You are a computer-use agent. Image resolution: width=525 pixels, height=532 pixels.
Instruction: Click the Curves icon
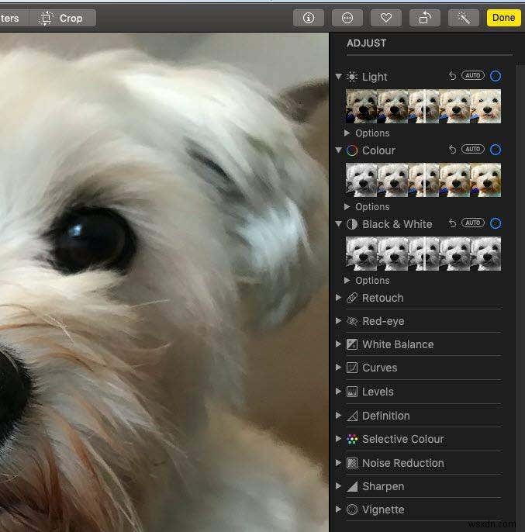[x=352, y=368]
